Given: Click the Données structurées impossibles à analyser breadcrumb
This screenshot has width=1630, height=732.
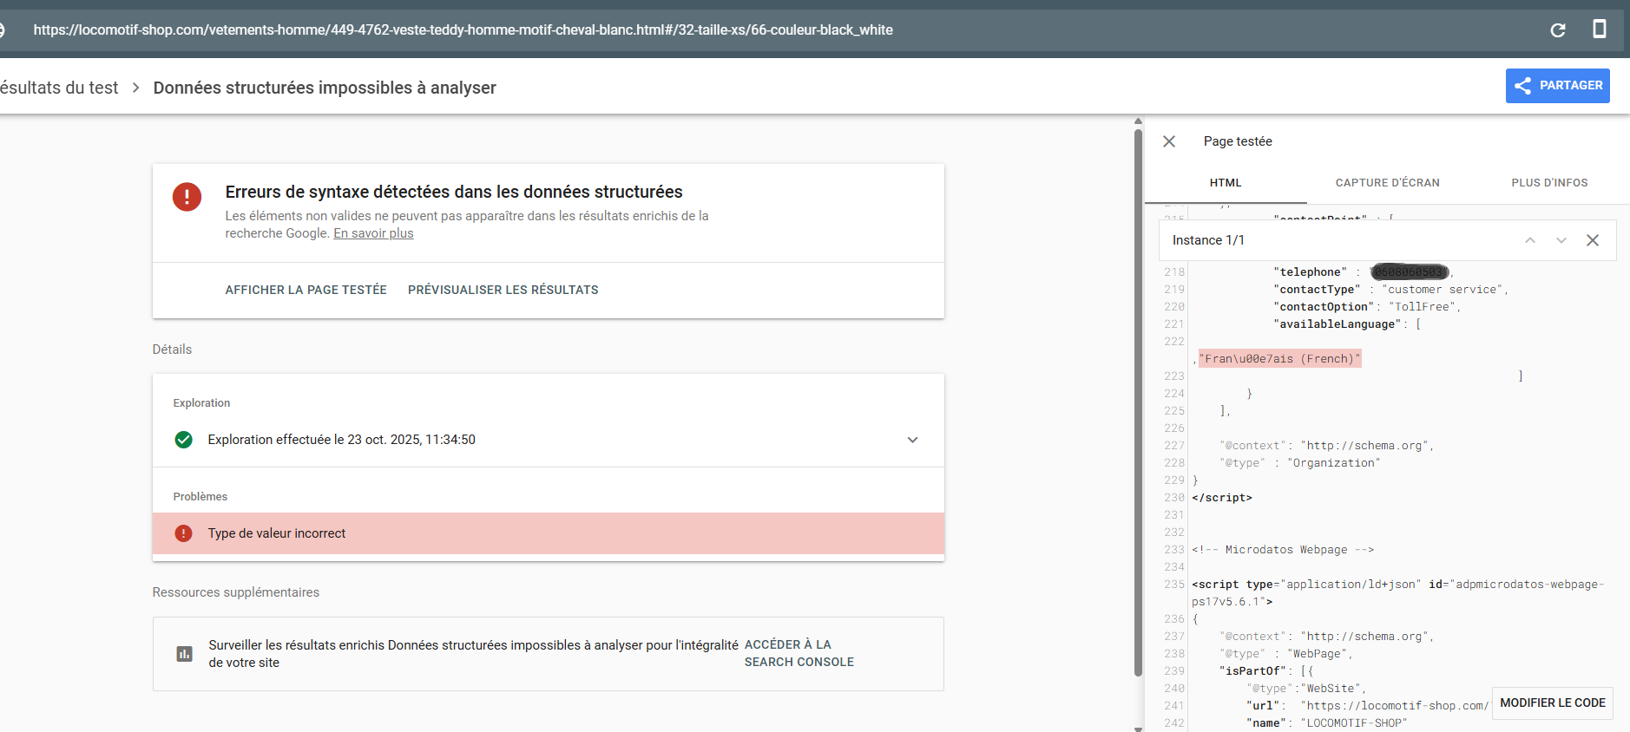Looking at the screenshot, I should click(325, 88).
